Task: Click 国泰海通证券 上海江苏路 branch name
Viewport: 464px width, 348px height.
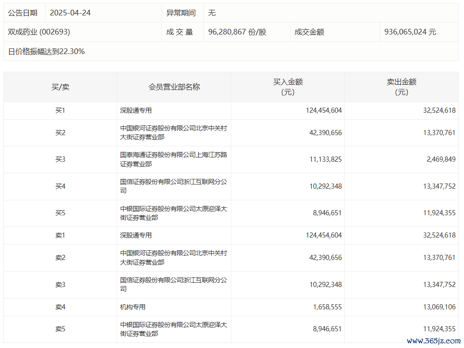Action: click(174, 159)
